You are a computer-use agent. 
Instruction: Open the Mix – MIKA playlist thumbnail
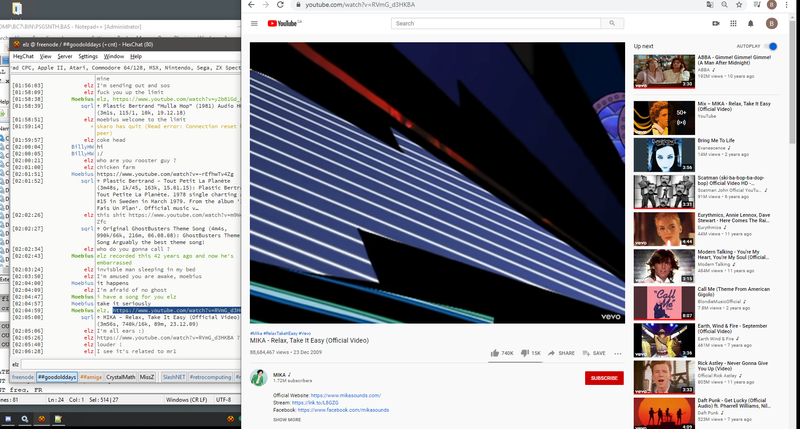click(x=664, y=118)
